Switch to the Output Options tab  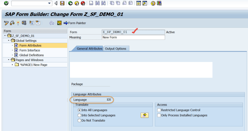[116, 49]
